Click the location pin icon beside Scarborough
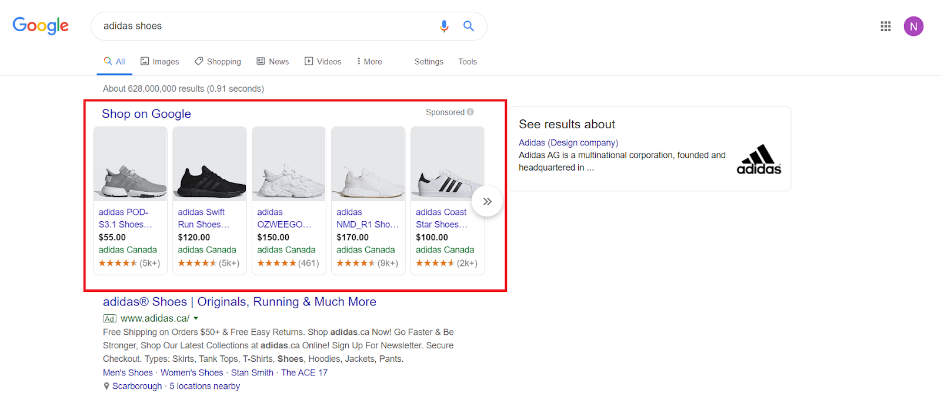The image size is (941, 403). point(106,387)
